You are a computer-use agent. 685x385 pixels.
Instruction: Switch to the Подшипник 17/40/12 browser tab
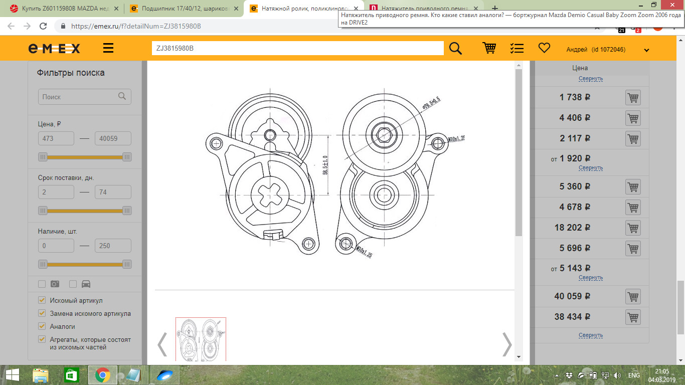point(183,9)
